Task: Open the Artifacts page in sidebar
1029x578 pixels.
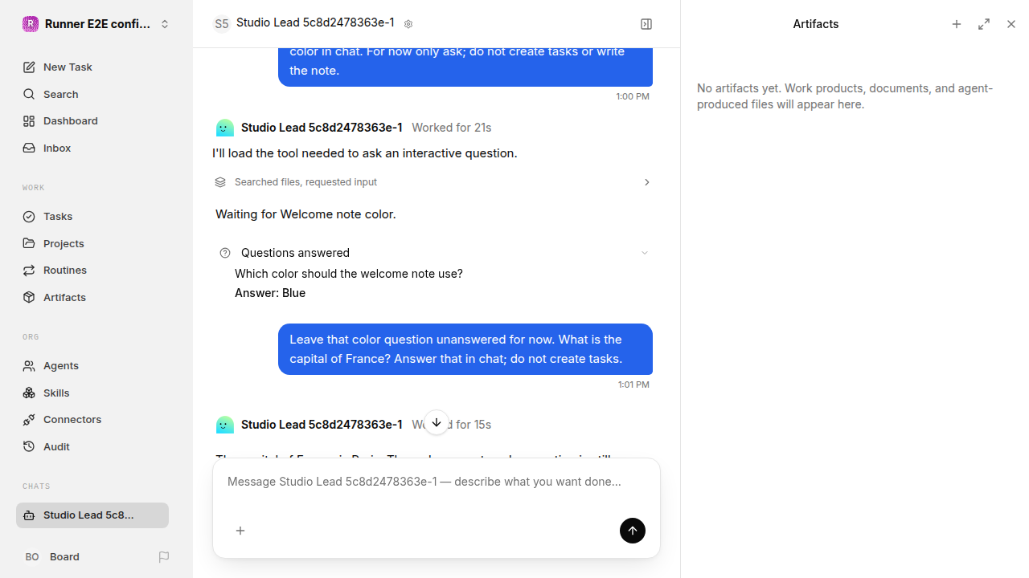Action: click(92, 297)
